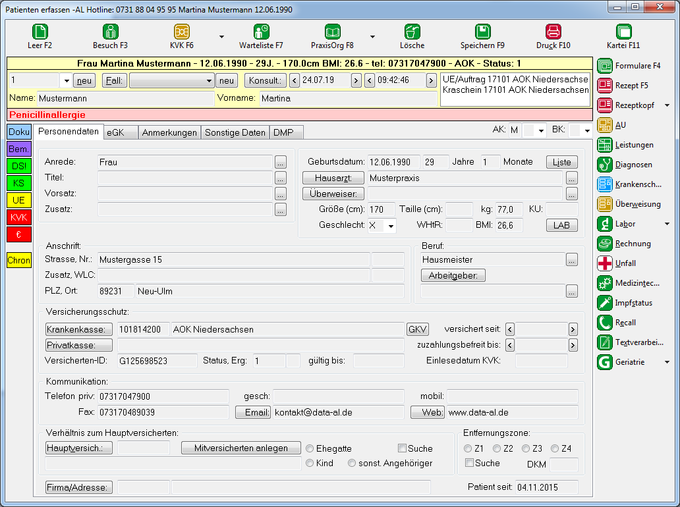
Task: Open the Recall phone icon
Action: (x=604, y=323)
